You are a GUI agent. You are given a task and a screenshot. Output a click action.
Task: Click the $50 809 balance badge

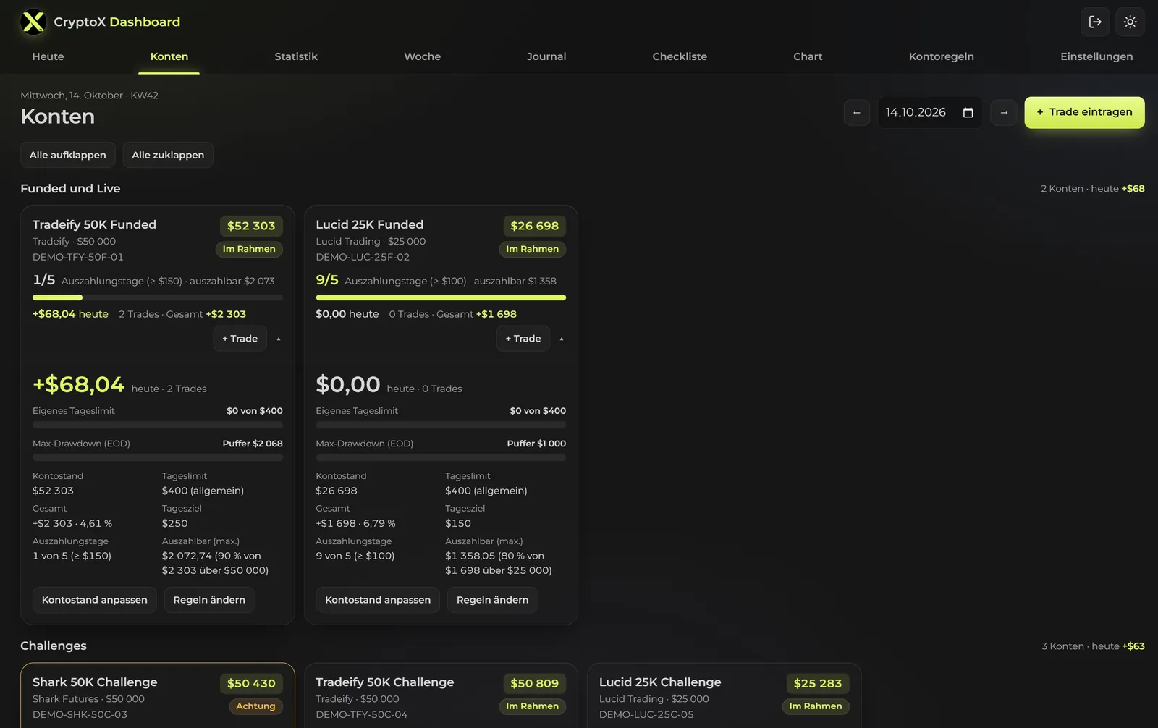[x=534, y=683]
